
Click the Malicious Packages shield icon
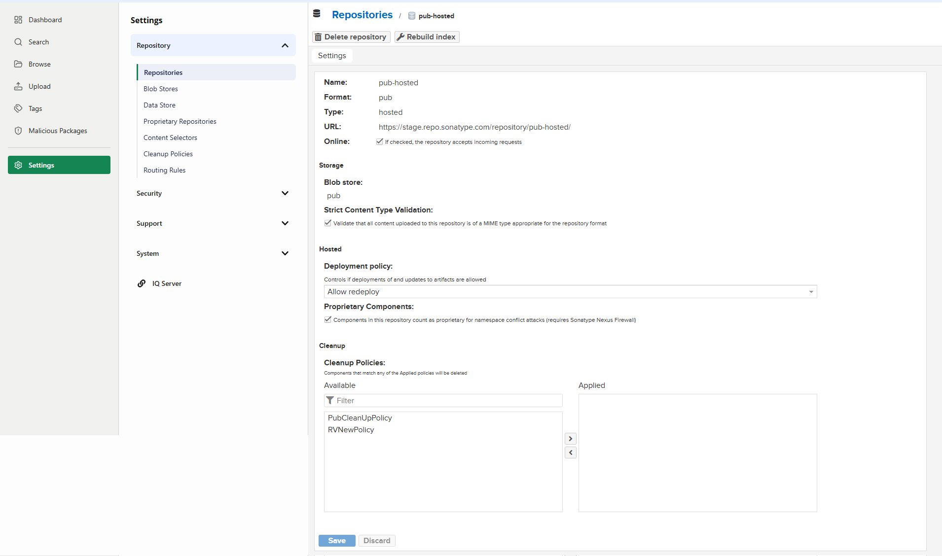18,131
